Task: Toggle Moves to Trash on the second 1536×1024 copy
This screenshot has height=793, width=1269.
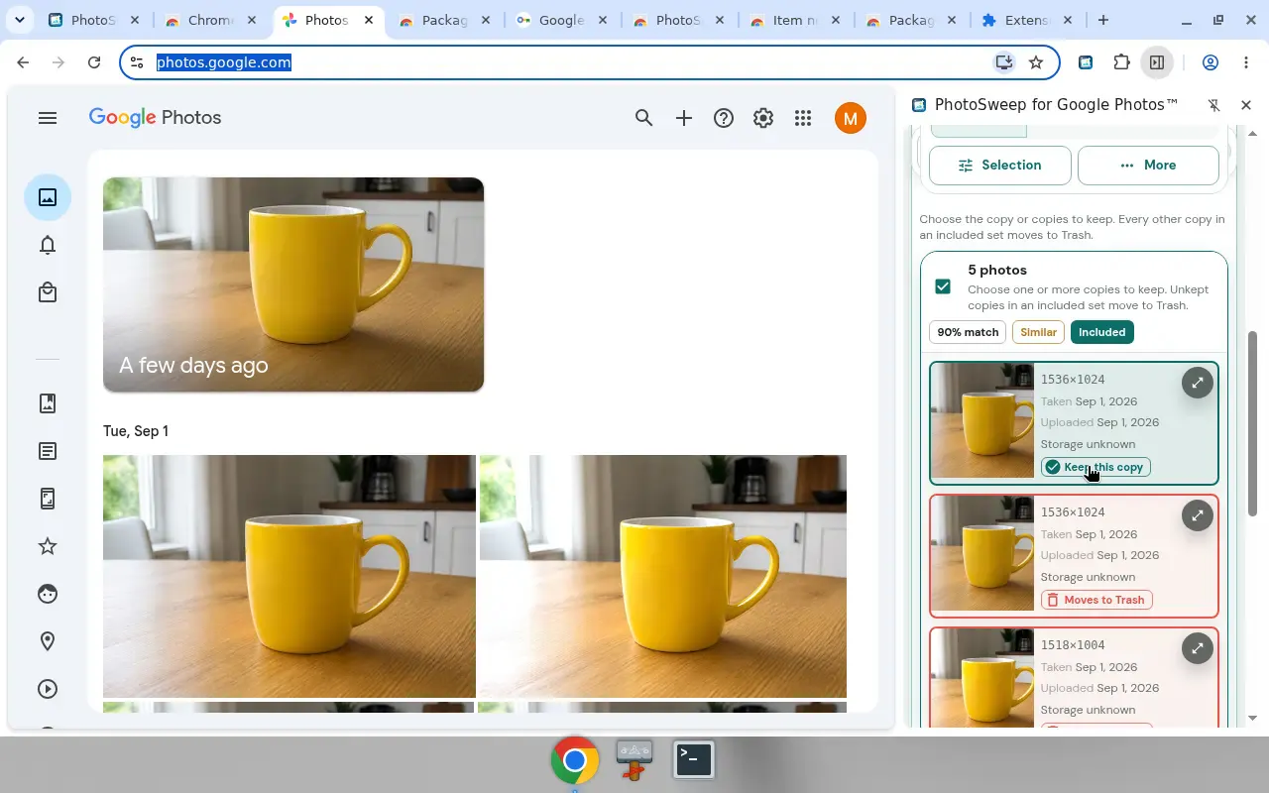Action: (x=1096, y=600)
